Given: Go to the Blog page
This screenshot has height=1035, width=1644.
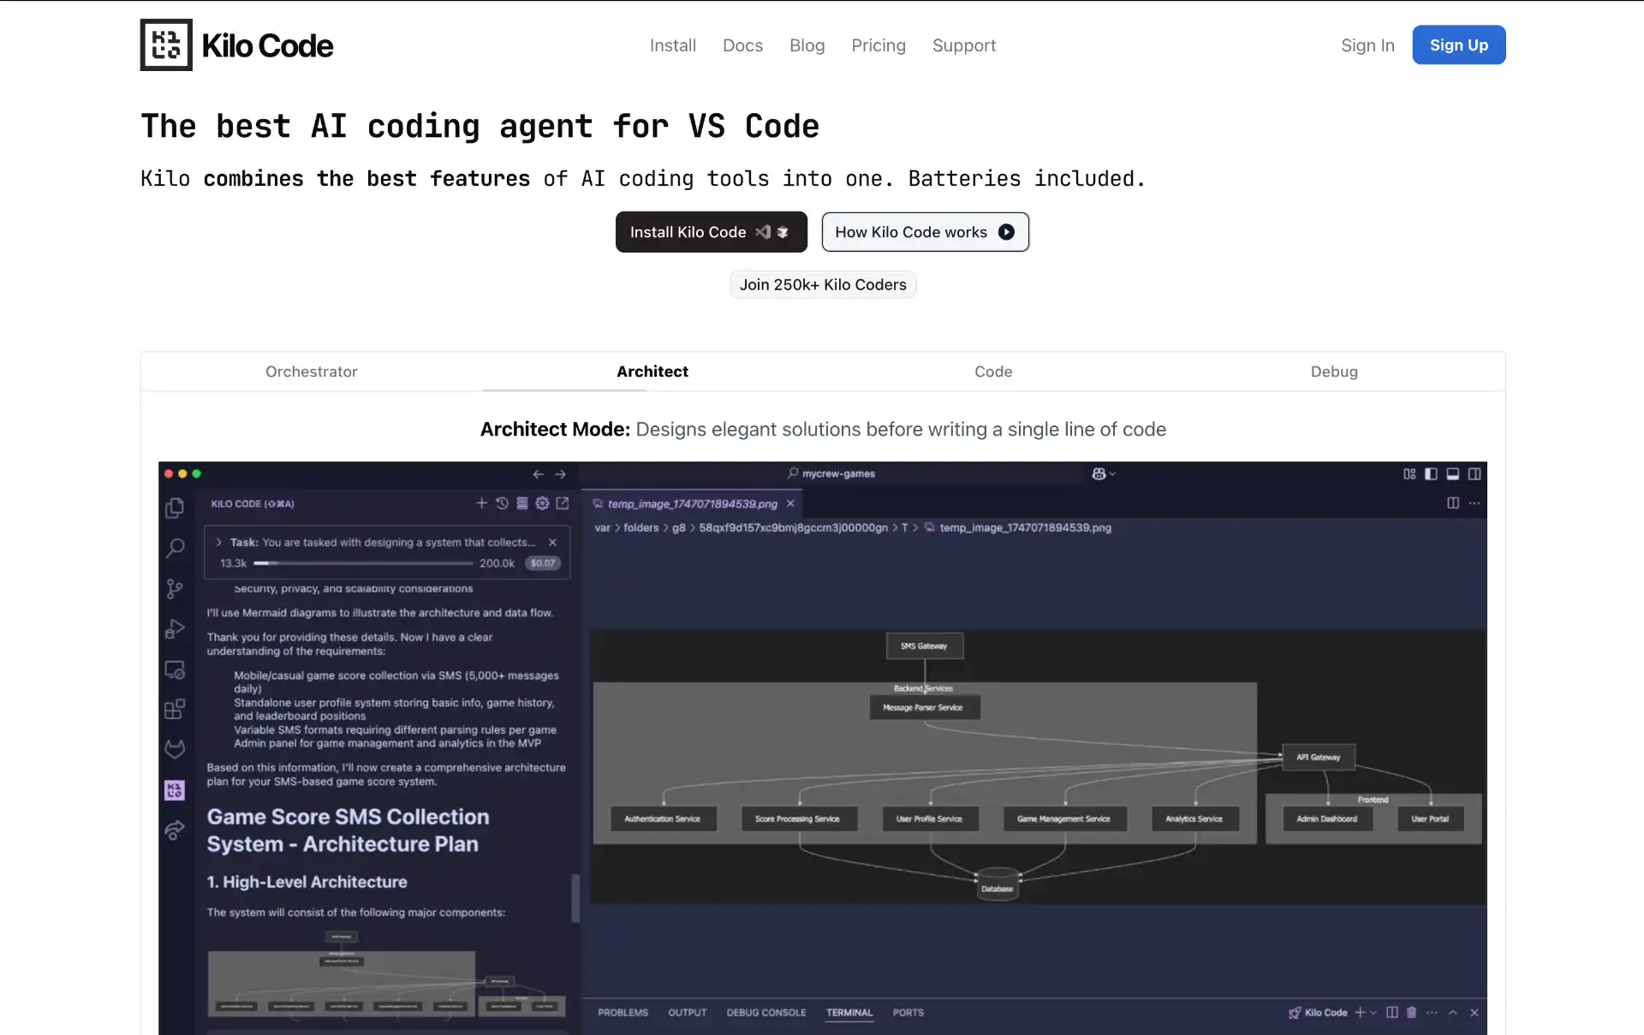Looking at the screenshot, I should (807, 45).
